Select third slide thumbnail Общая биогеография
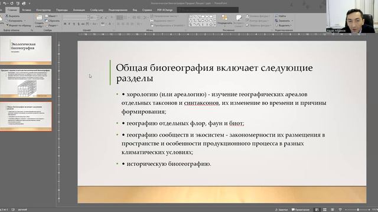This screenshot has height=212, width=378. (26, 117)
